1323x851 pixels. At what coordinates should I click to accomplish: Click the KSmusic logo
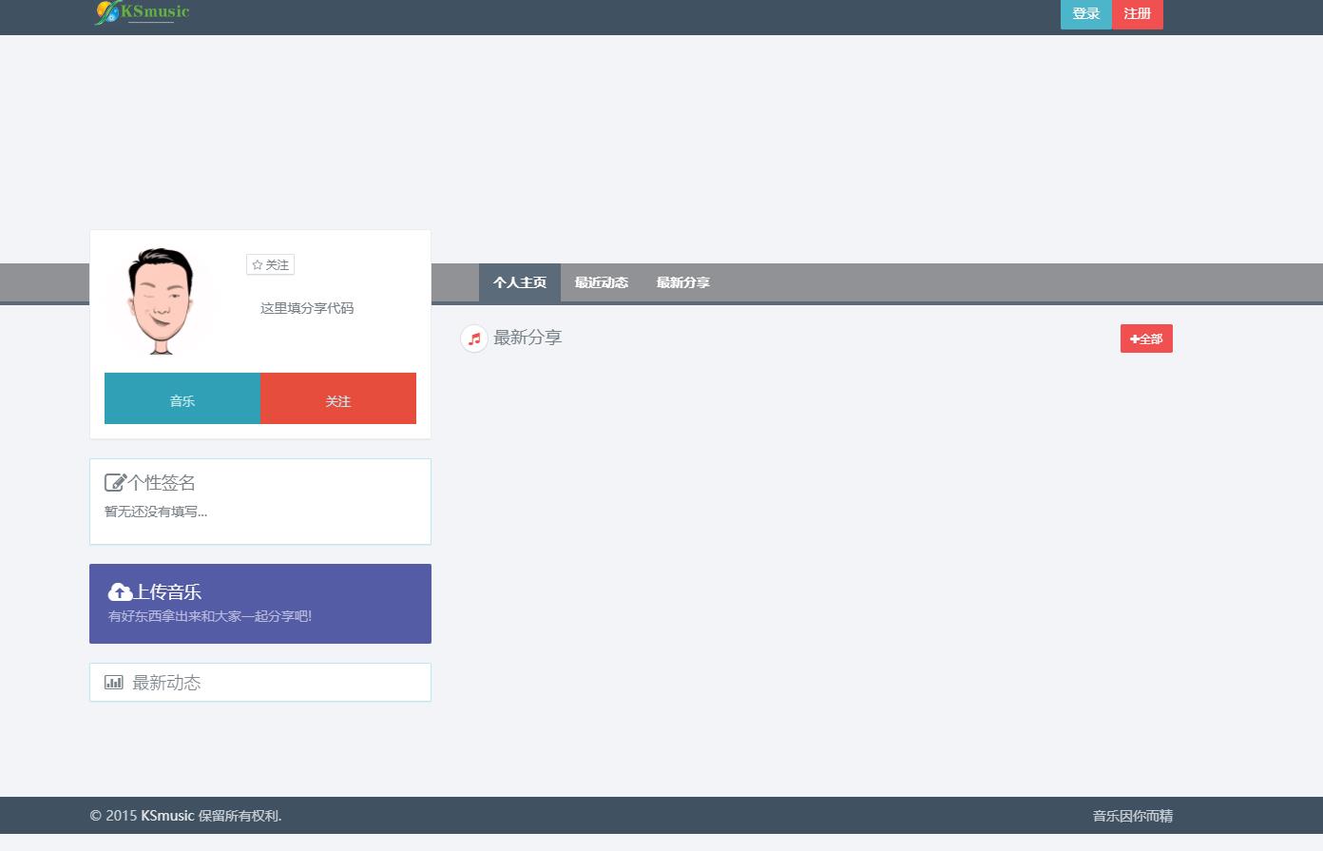click(x=143, y=12)
